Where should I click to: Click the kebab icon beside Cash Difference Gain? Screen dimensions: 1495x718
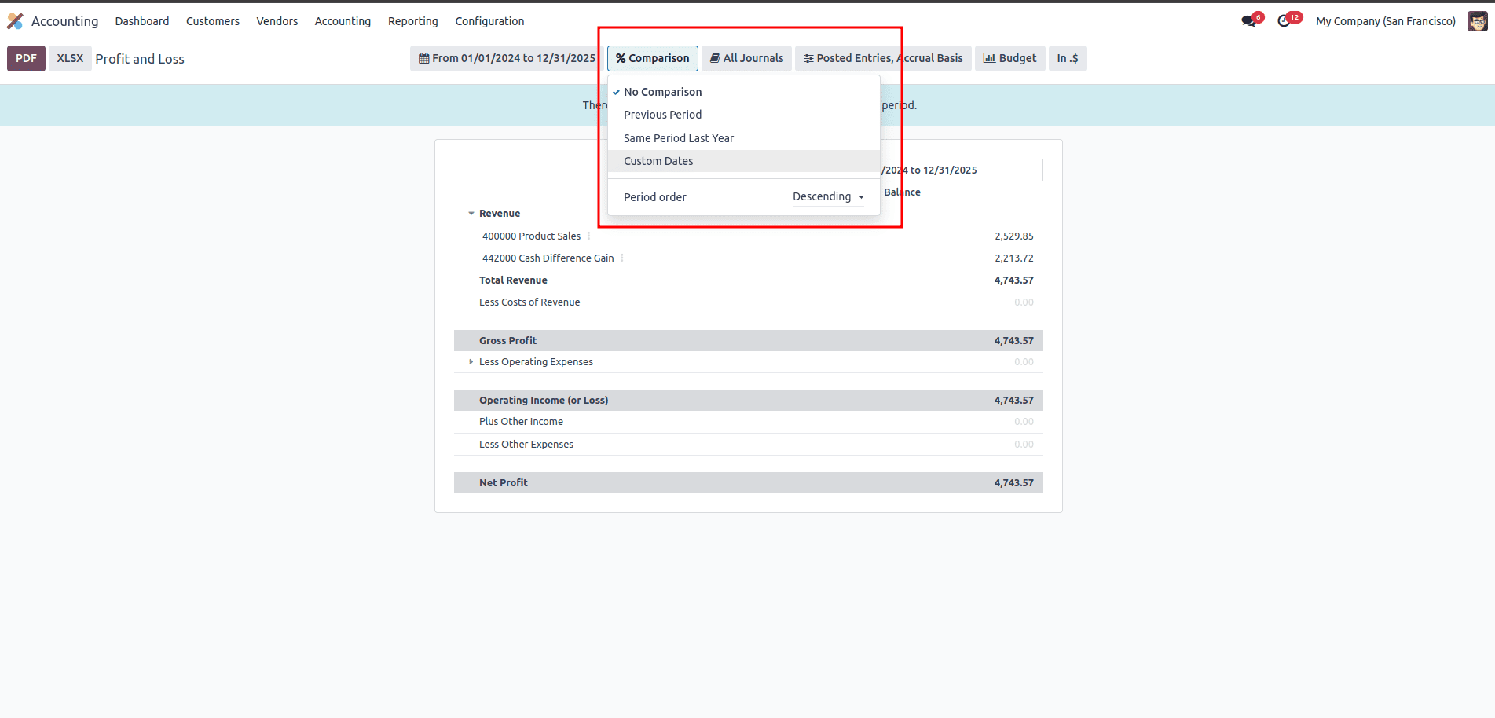pyautogui.click(x=621, y=258)
